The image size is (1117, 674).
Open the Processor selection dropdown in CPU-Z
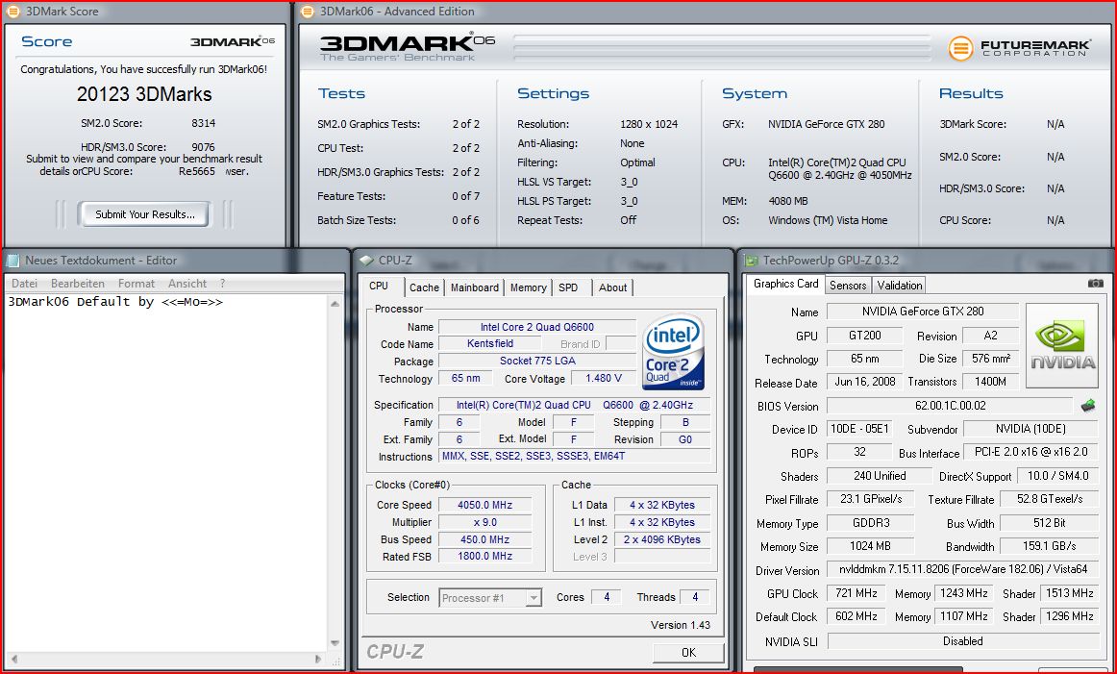point(534,598)
